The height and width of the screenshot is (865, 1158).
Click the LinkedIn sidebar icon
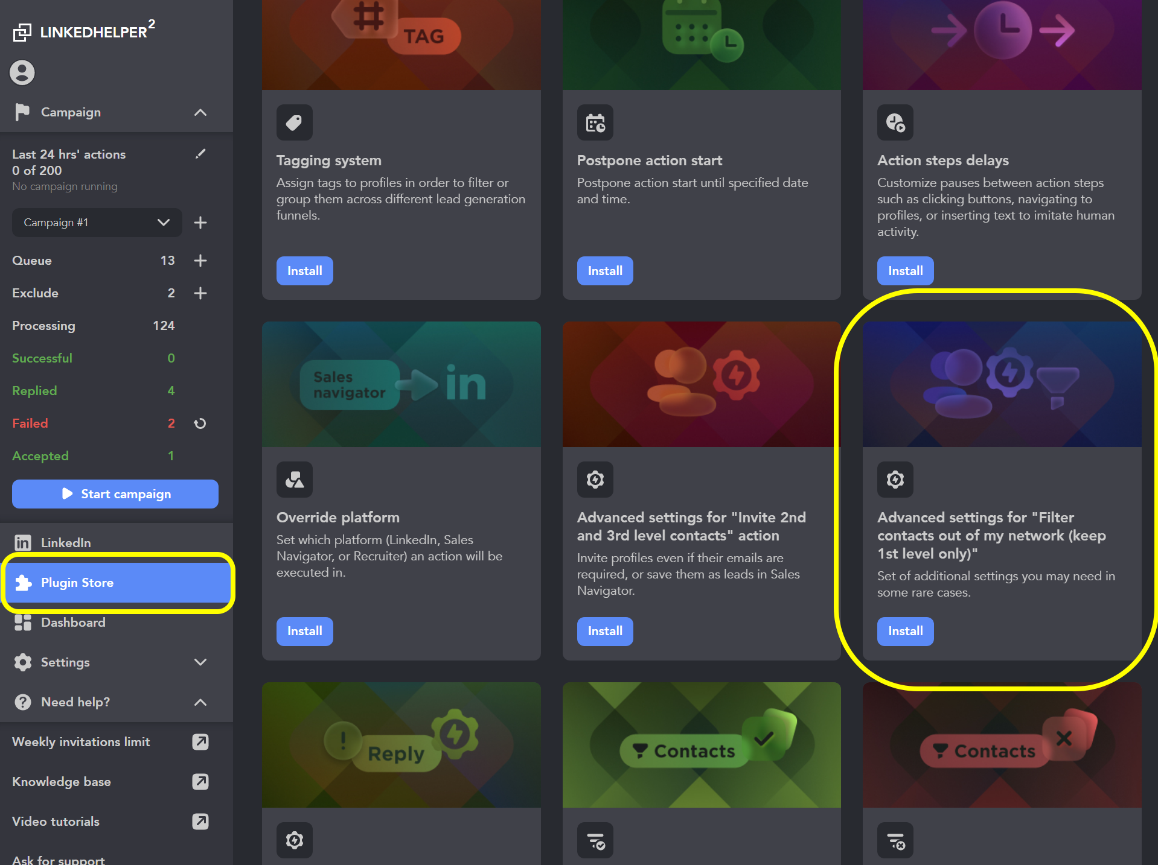point(23,543)
